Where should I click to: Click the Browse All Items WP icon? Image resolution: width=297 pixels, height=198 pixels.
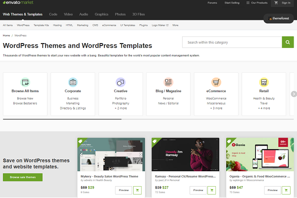(25, 82)
